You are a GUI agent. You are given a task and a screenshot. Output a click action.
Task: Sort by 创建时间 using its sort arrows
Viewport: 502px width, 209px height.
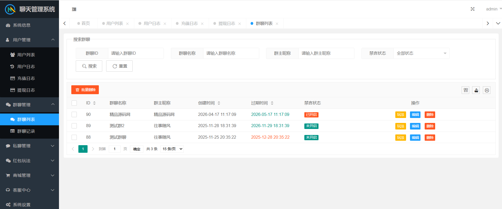219,103
